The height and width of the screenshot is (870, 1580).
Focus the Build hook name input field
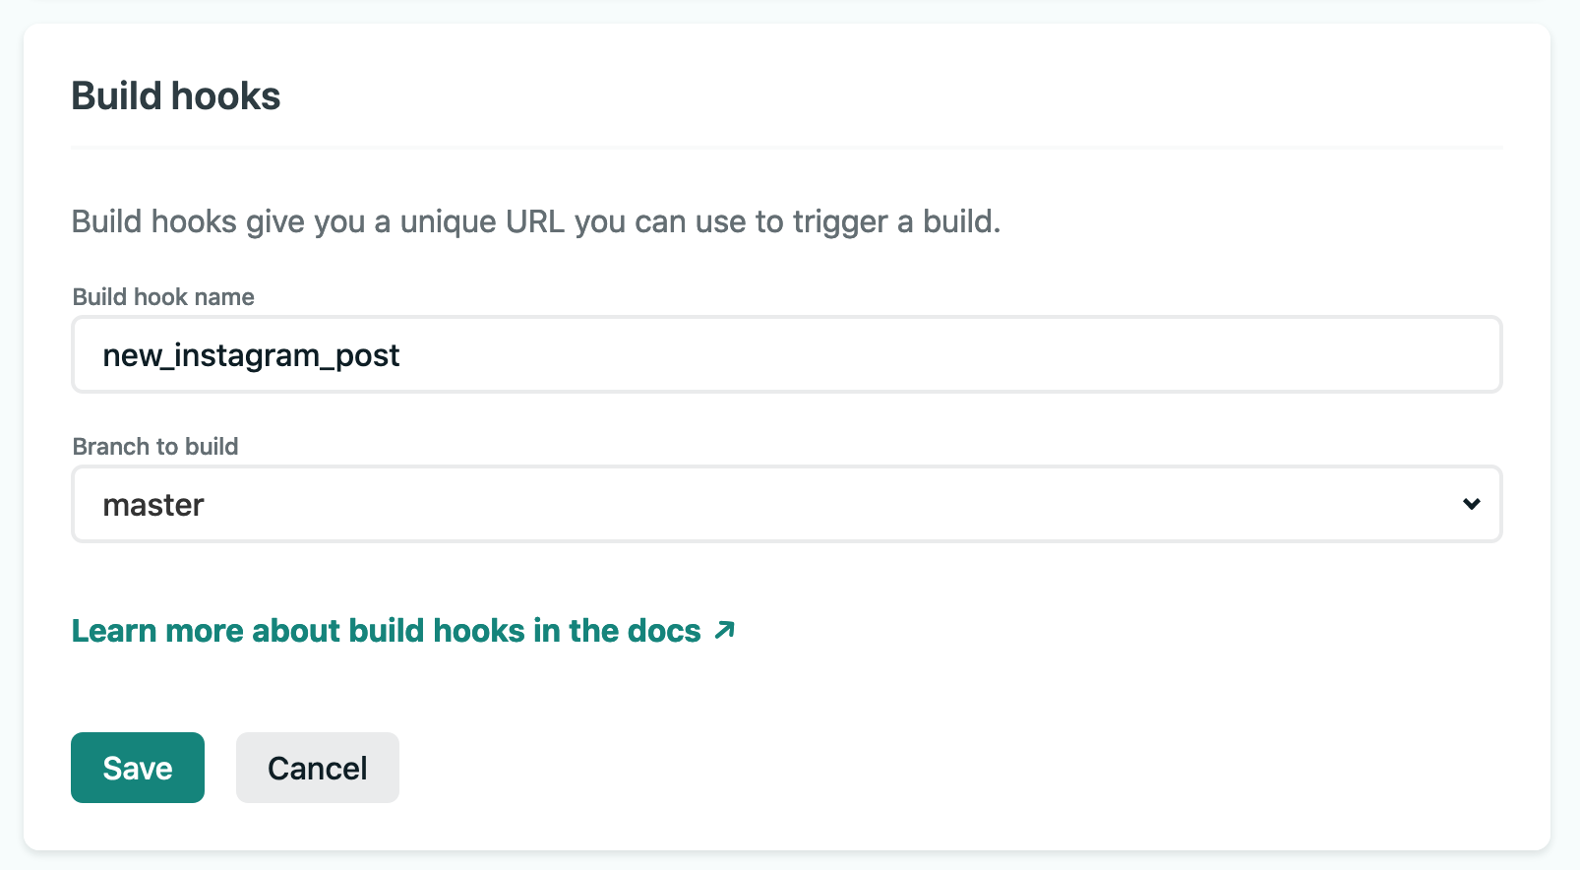[x=787, y=354]
